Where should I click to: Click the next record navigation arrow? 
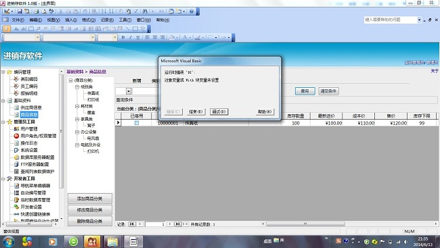(x=170, y=224)
